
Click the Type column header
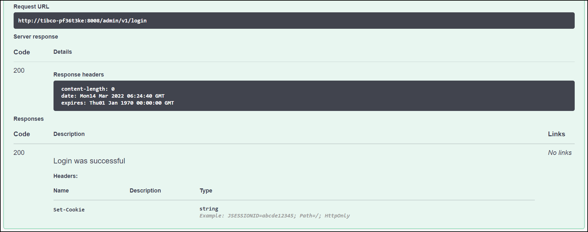coord(206,191)
